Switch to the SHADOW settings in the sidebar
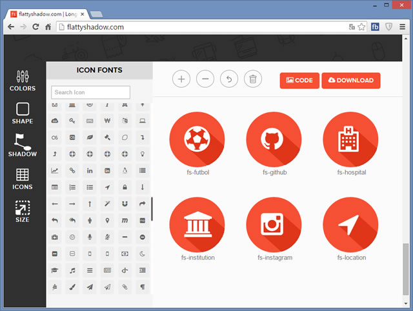The image size is (413, 311). point(23,146)
